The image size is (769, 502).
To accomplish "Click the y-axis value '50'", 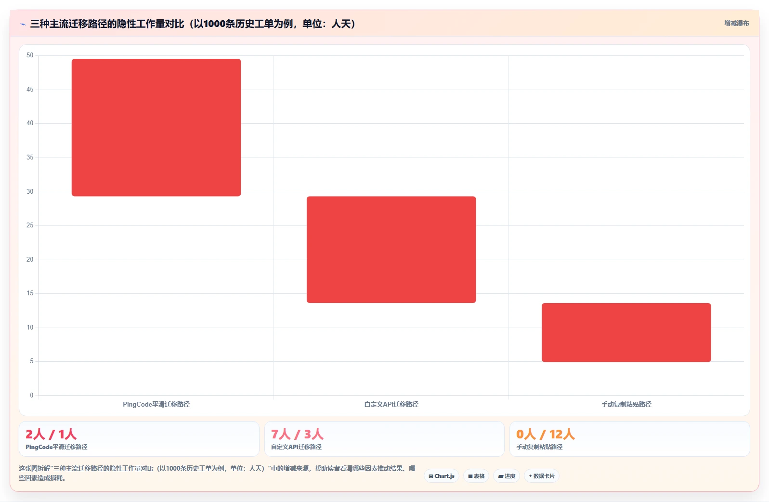I will click(x=30, y=55).
